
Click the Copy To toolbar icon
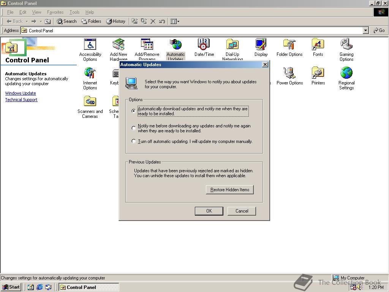tap(144, 21)
